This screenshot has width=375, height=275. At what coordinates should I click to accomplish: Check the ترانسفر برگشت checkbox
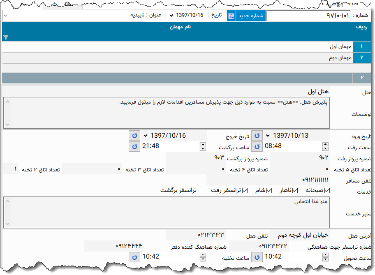point(200,190)
